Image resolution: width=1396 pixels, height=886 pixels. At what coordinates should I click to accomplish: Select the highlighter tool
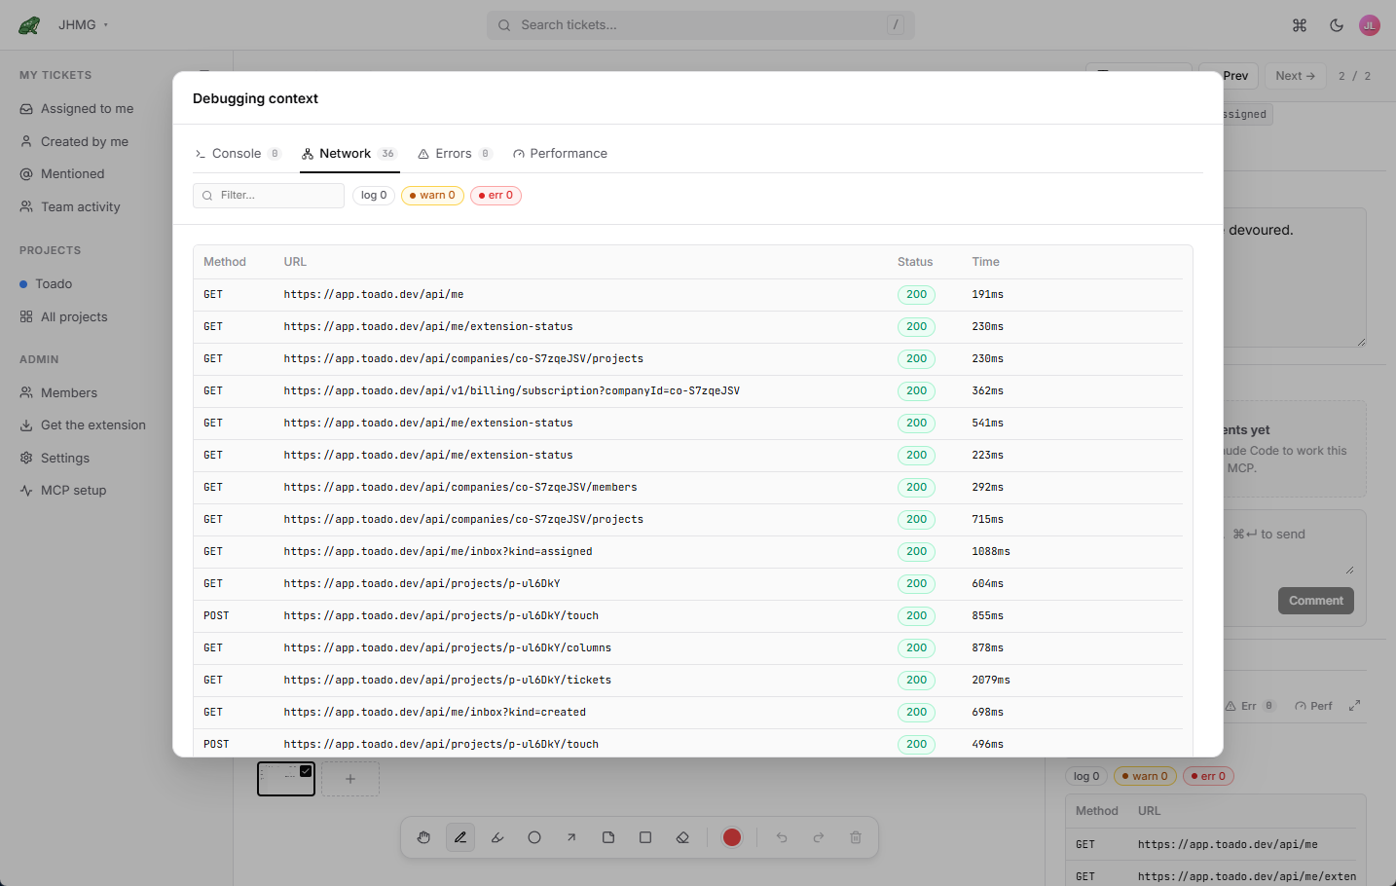point(497,837)
